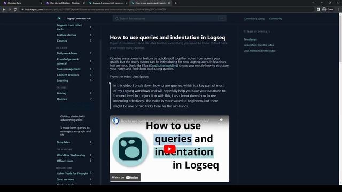Click the search keyboard shortcut badge
This screenshot has height=192, width=342.
(x=222, y=19)
